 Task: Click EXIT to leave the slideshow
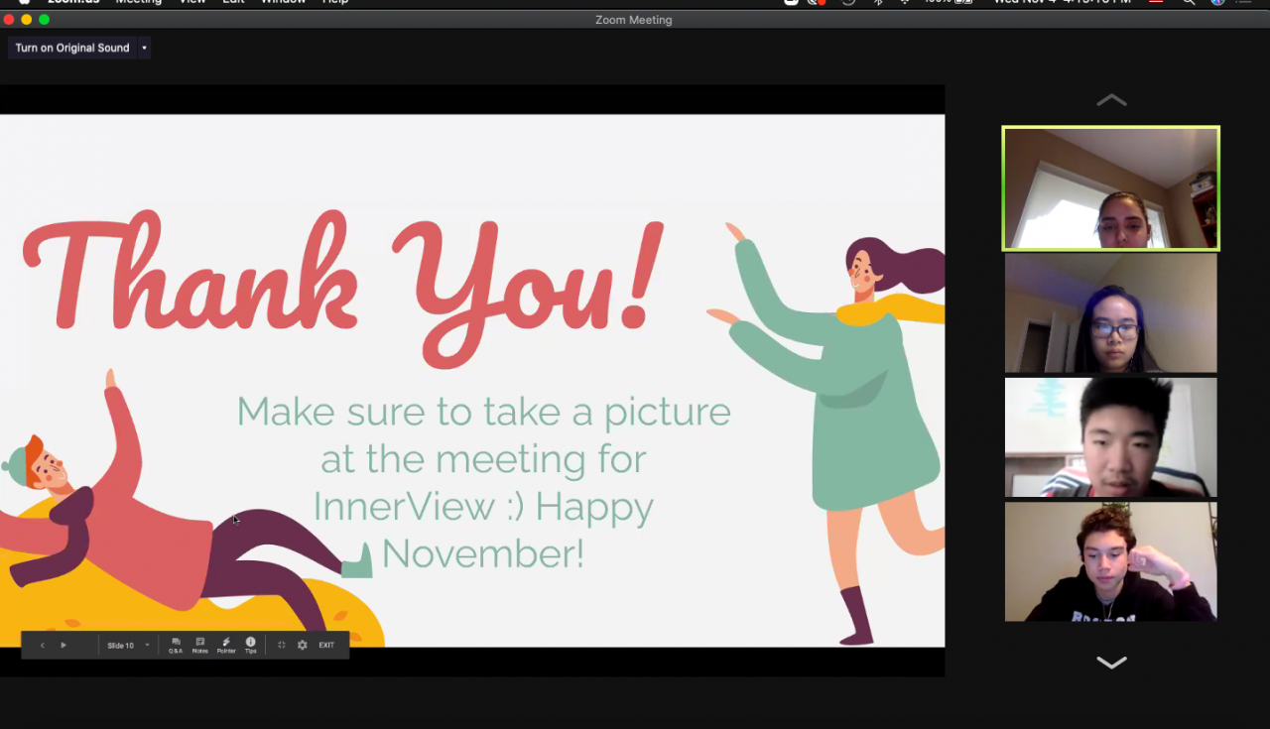[326, 645]
